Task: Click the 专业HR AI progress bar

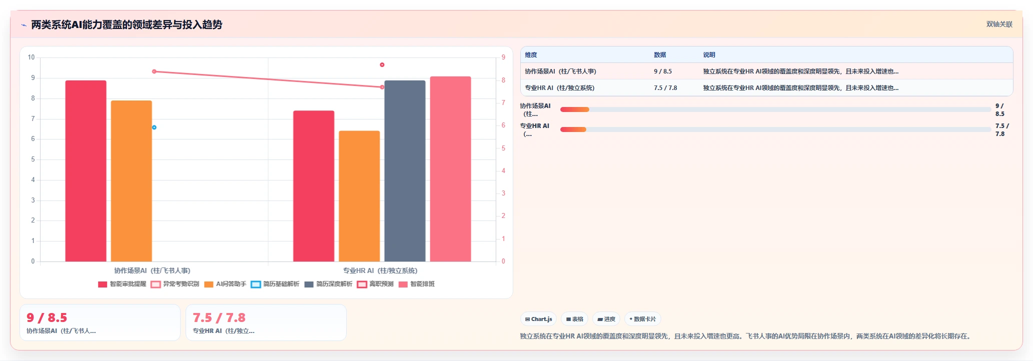Action: click(x=775, y=129)
